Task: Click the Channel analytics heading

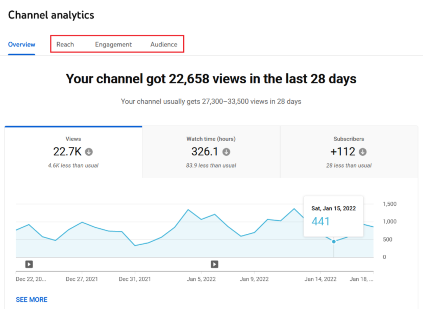Action: pos(51,15)
